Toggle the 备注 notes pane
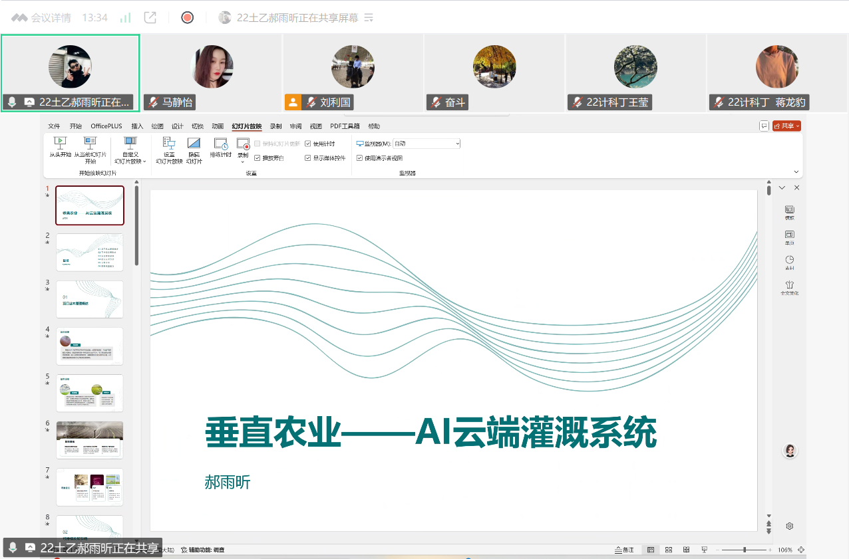Viewport: 849px width, 559px height. point(625,550)
